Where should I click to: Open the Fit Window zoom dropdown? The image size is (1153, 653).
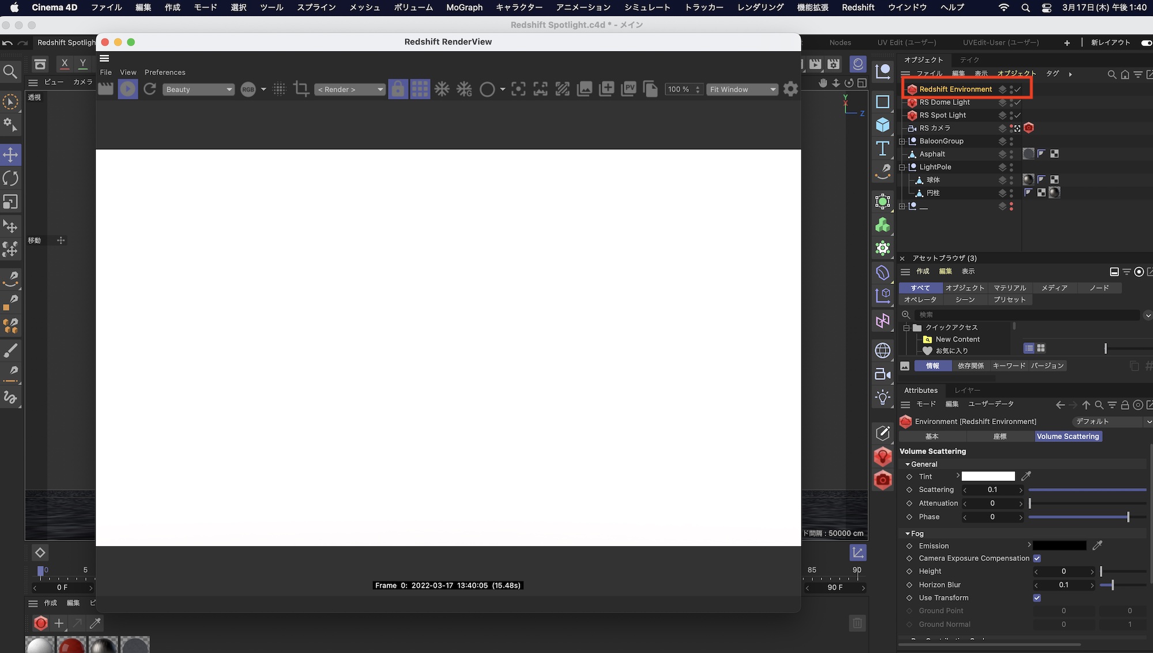point(743,89)
